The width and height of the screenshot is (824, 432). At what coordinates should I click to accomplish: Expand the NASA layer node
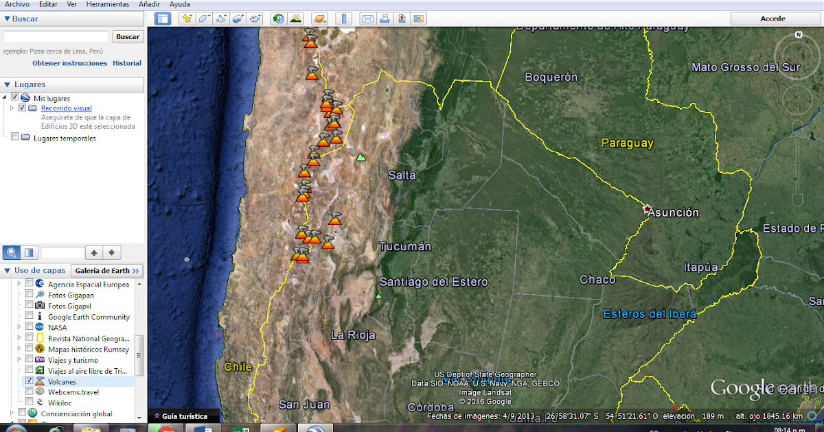point(19,327)
